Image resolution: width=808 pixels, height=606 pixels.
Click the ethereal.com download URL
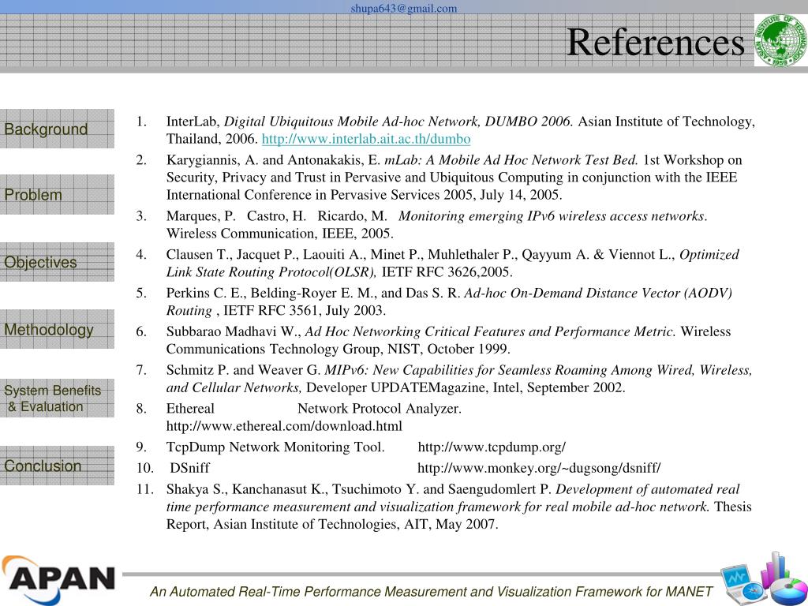pos(284,426)
